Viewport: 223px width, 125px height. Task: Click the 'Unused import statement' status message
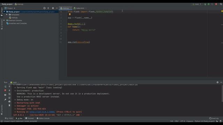pos(21,121)
